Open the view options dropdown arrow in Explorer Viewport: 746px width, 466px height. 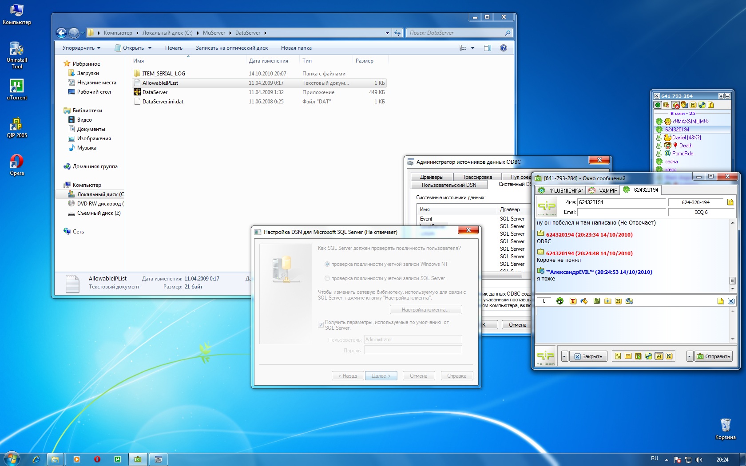click(x=472, y=48)
